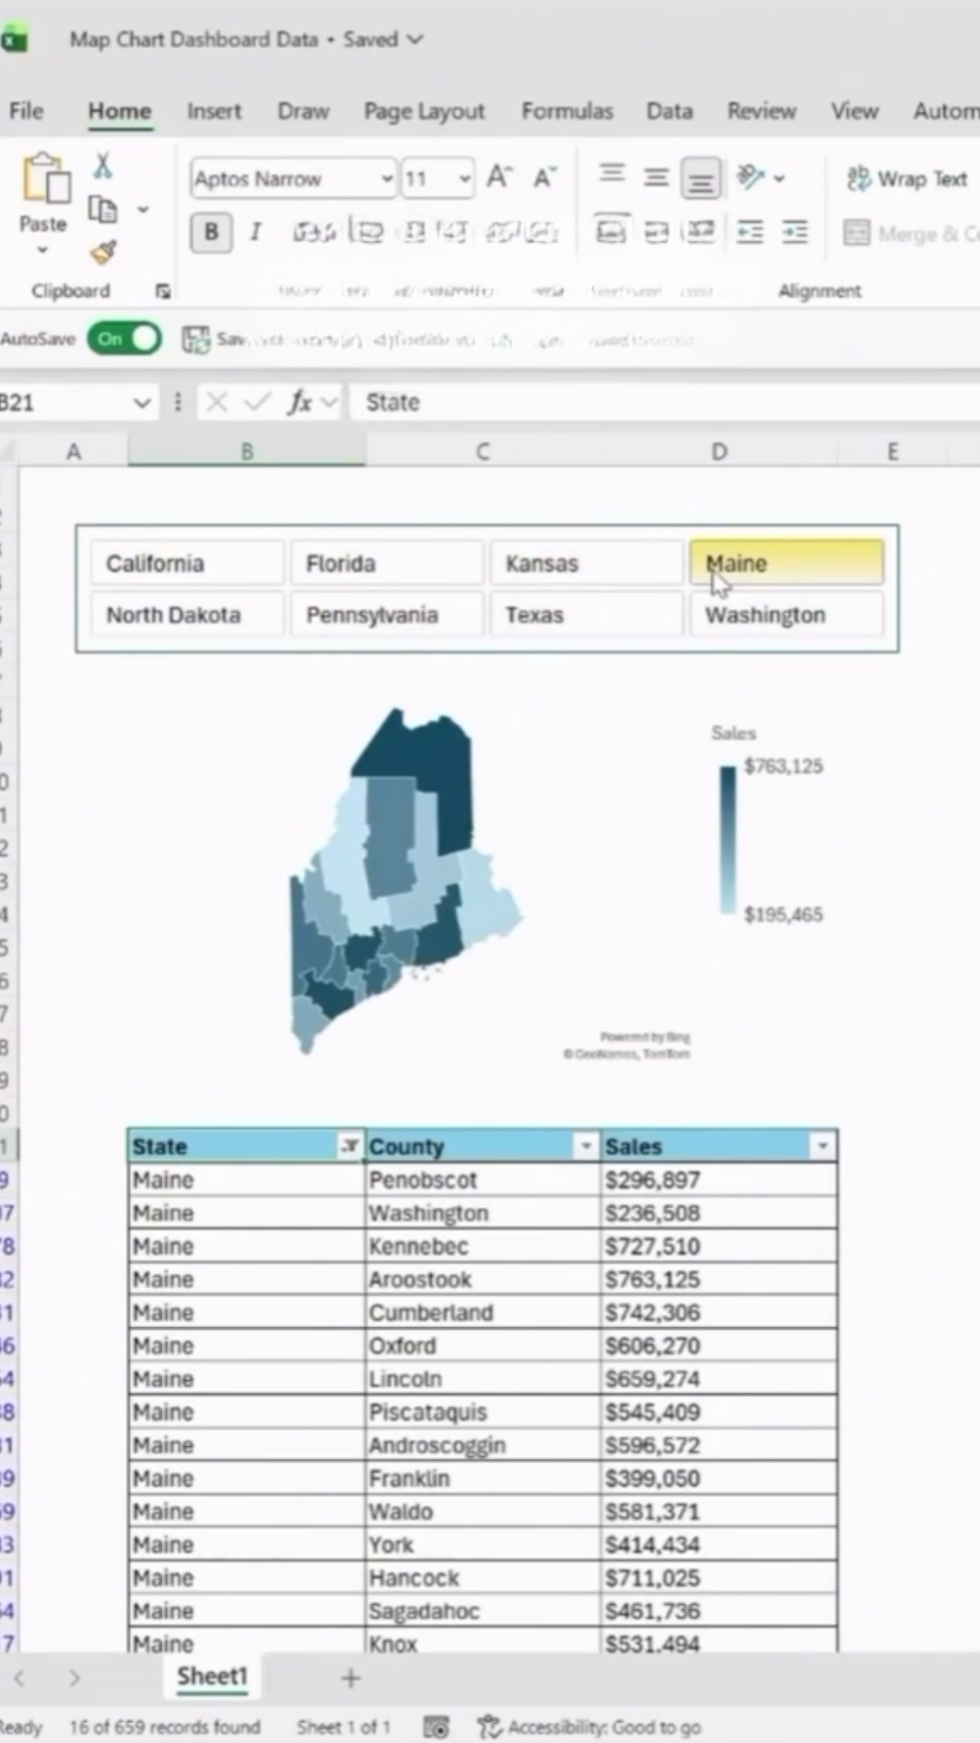Image resolution: width=980 pixels, height=1743 pixels.
Task: Click the formula bar containing State
Action: pos(666,402)
